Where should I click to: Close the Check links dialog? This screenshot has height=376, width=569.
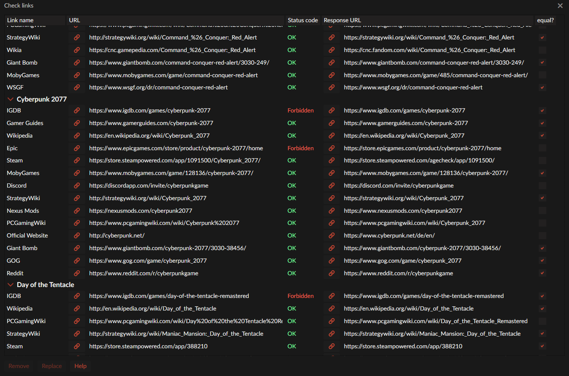pos(560,5)
